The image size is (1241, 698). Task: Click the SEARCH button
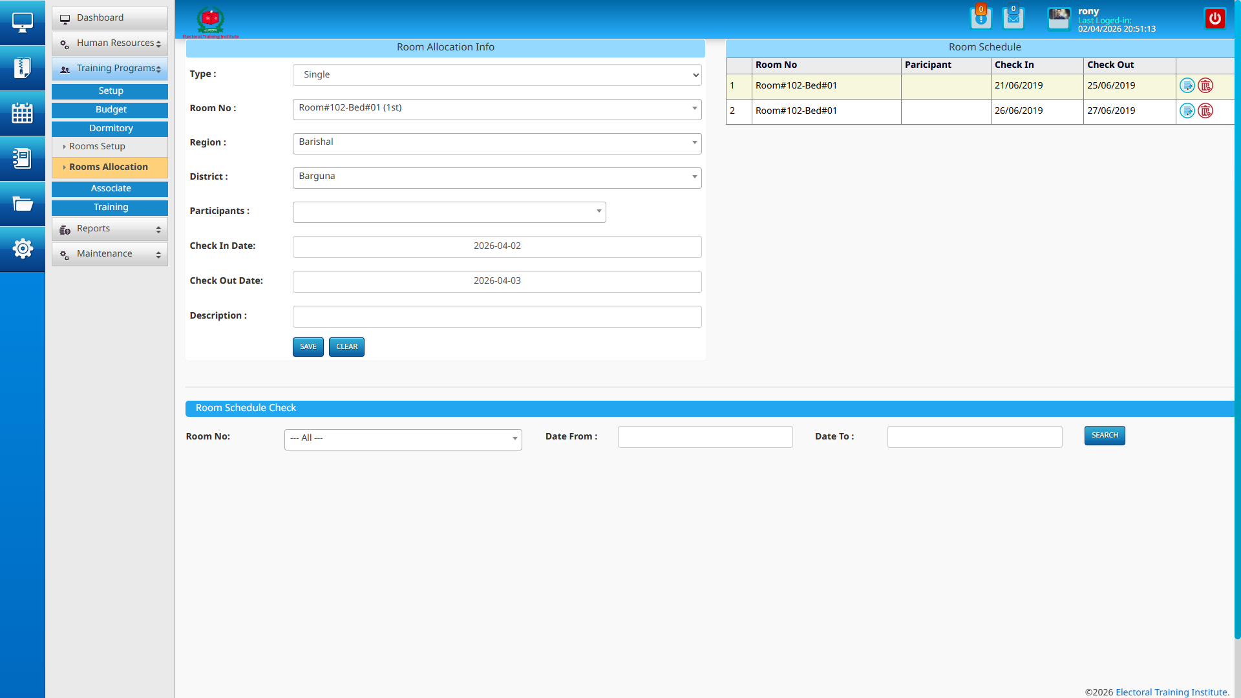[1104, 436]
